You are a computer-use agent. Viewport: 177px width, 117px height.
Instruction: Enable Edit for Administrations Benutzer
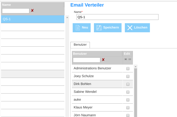click(x=128, y=69)
